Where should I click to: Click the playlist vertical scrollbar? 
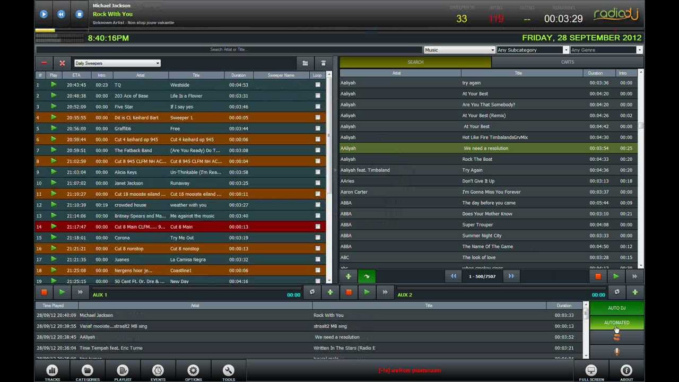(x=329, y=177)
